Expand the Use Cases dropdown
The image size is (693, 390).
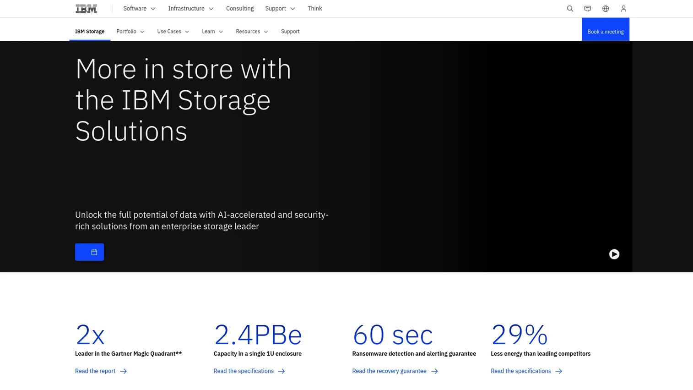[173, 32]
